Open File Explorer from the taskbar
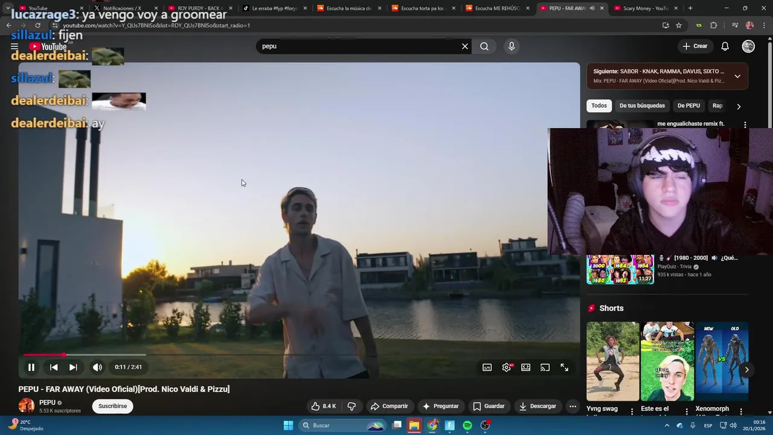773x435 pixels. pyautogui.click(x=414, y=425)
